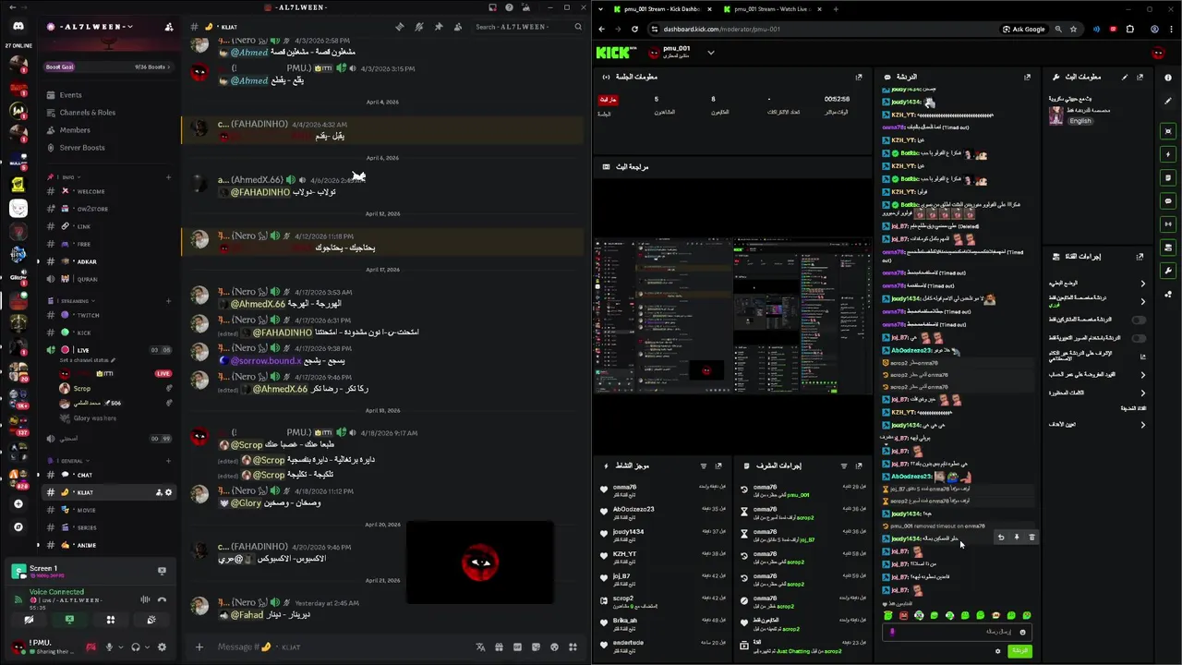The width and height of the screenshot is (1182, 665).
Task: Click Ask Google button in address bar
Action: tap(1025, 29)
